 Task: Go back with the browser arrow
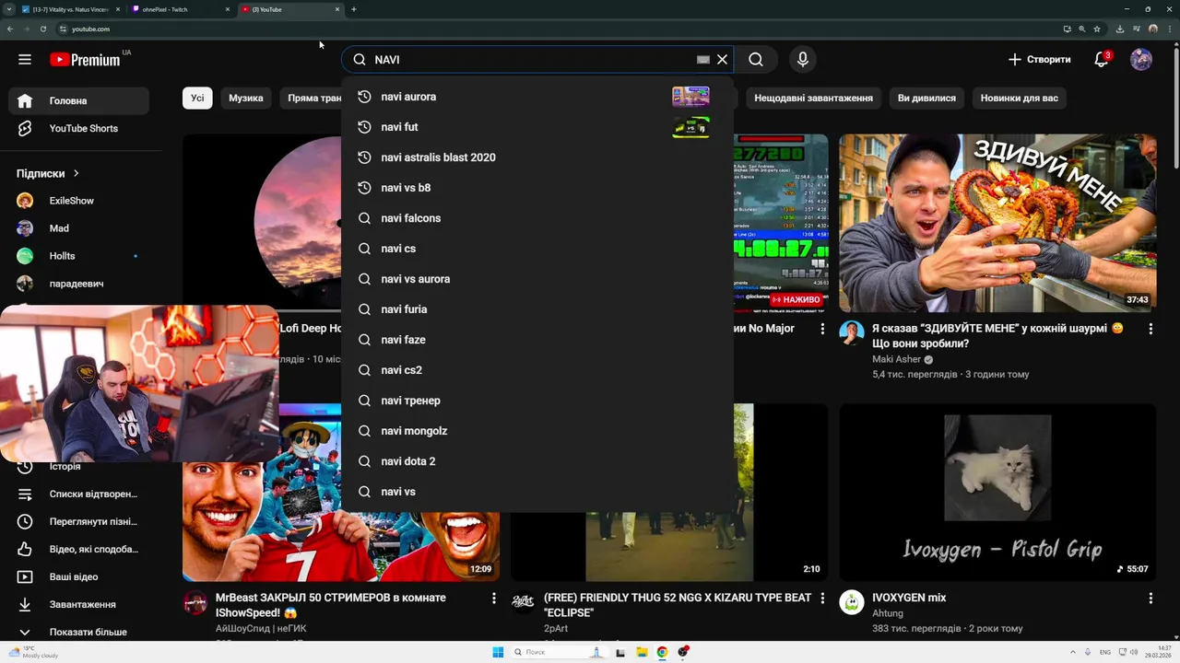10,29
